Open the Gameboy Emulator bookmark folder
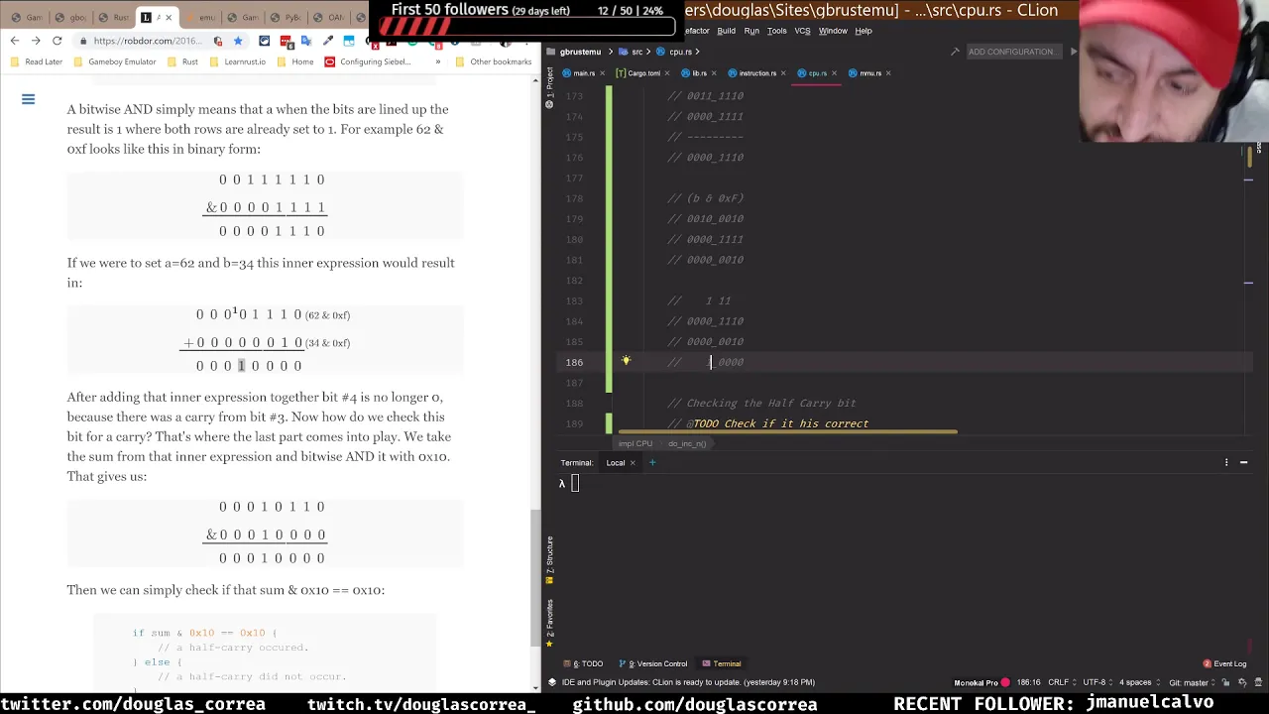Screen dimensions: 1269x714 click(x=115, y=61)
